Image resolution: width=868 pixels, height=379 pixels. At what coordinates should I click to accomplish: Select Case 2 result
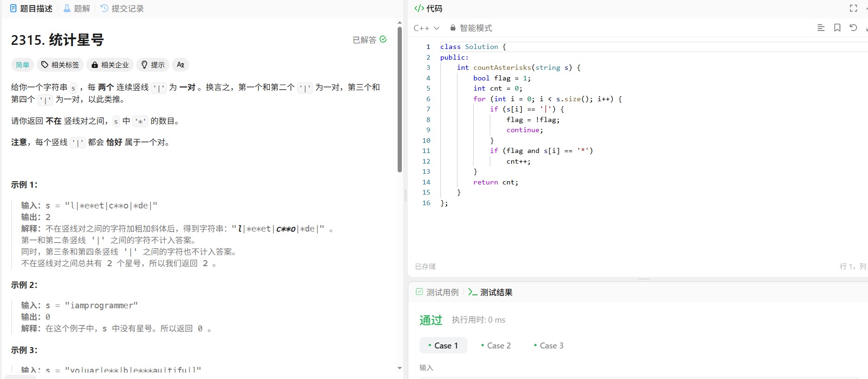tap(496, 346)
